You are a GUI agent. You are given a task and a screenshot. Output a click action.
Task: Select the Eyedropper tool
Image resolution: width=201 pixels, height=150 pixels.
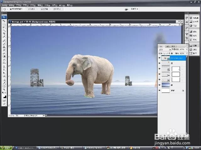coord(4,83)
